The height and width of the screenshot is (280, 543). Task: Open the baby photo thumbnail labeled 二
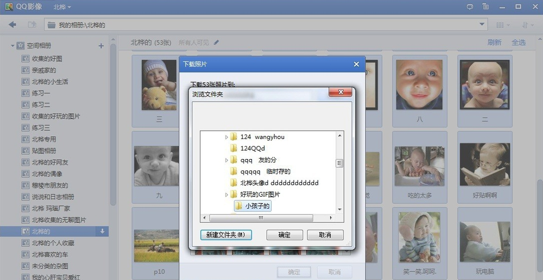coord(485,85)
